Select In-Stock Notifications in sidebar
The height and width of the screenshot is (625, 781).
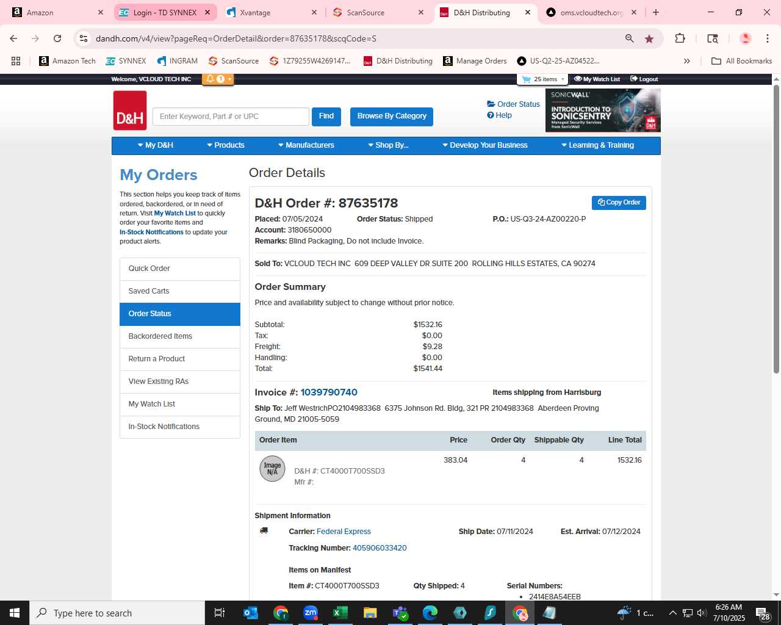click(180, 427)
